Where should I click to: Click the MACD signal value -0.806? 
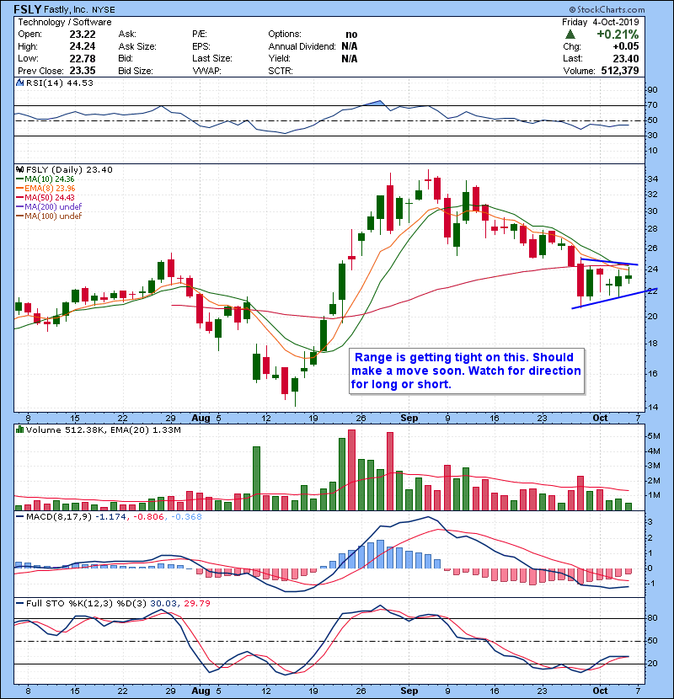pos(148,517)
